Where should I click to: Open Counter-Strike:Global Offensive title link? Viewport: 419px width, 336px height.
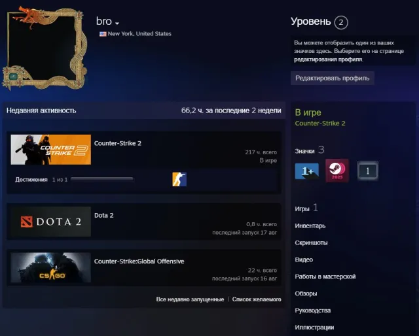tap(139, 261)
